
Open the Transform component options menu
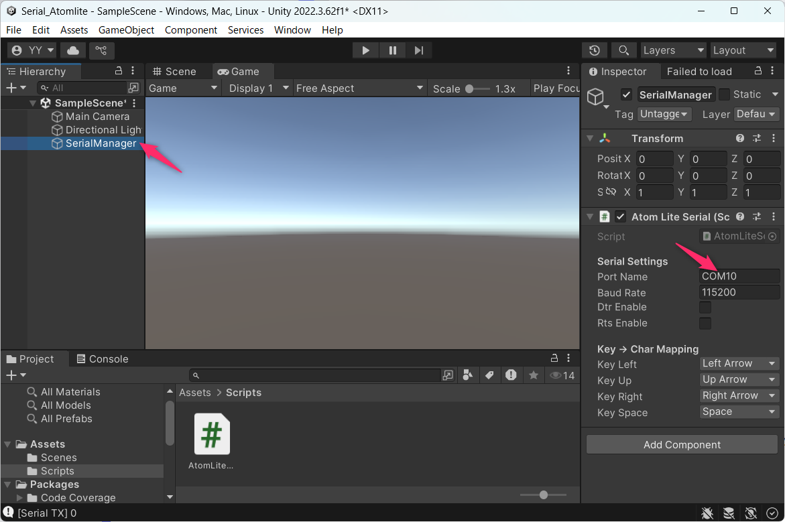click(x=774, y=139)
